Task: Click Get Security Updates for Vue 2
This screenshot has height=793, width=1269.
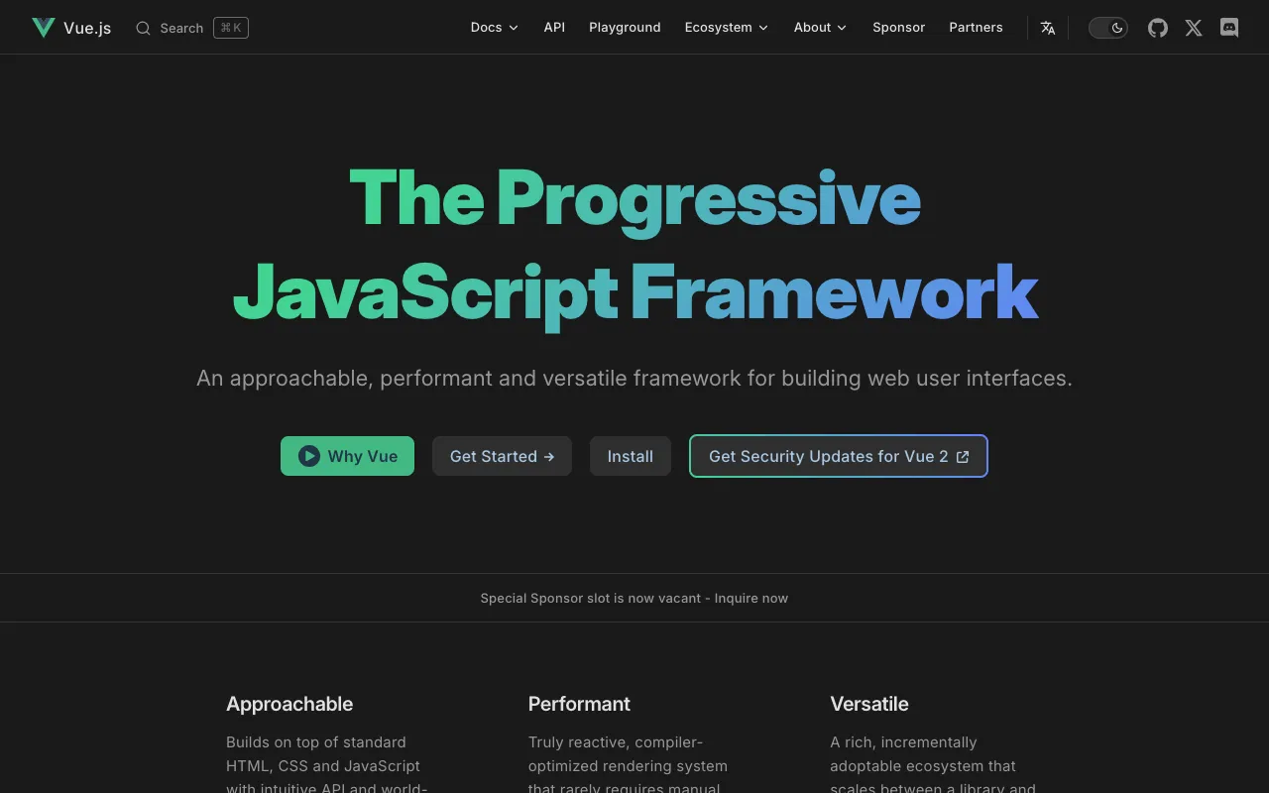Action: 838,456
